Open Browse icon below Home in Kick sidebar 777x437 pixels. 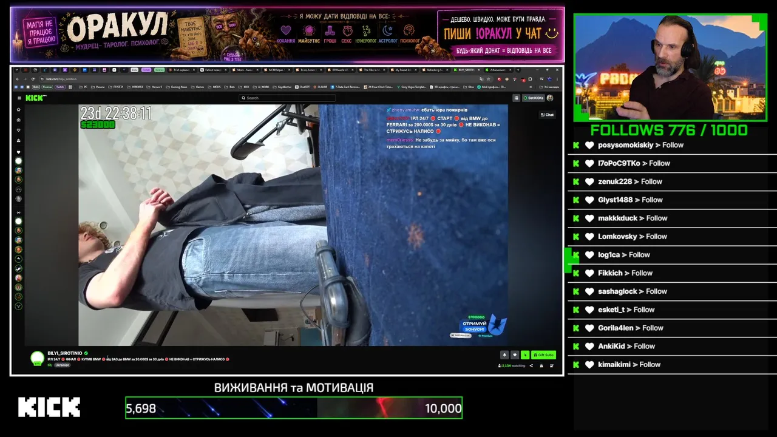(x=18, y=120)
